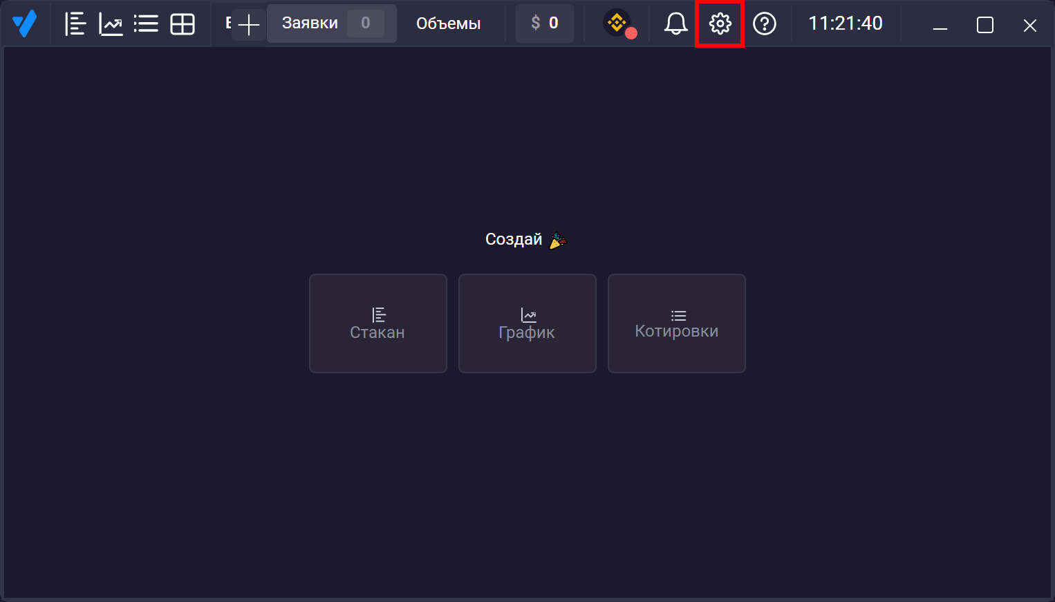Create a Котировки quotes widget
This screenshot has height=602, width=1055.
(676, 323)
